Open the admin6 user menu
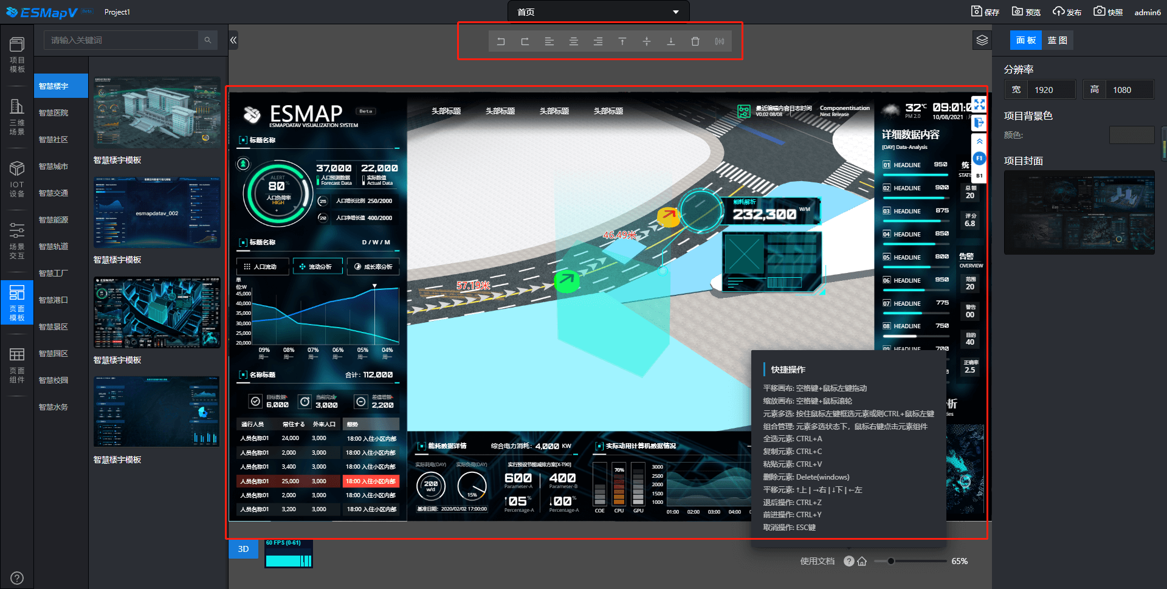The width and height of the screenshot is (1167, 589). click(1147, 12)
